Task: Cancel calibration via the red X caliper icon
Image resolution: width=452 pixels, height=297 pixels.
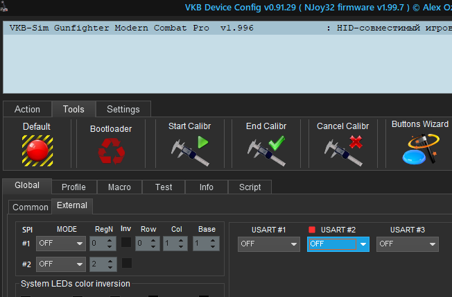Action: click(344, 150)
